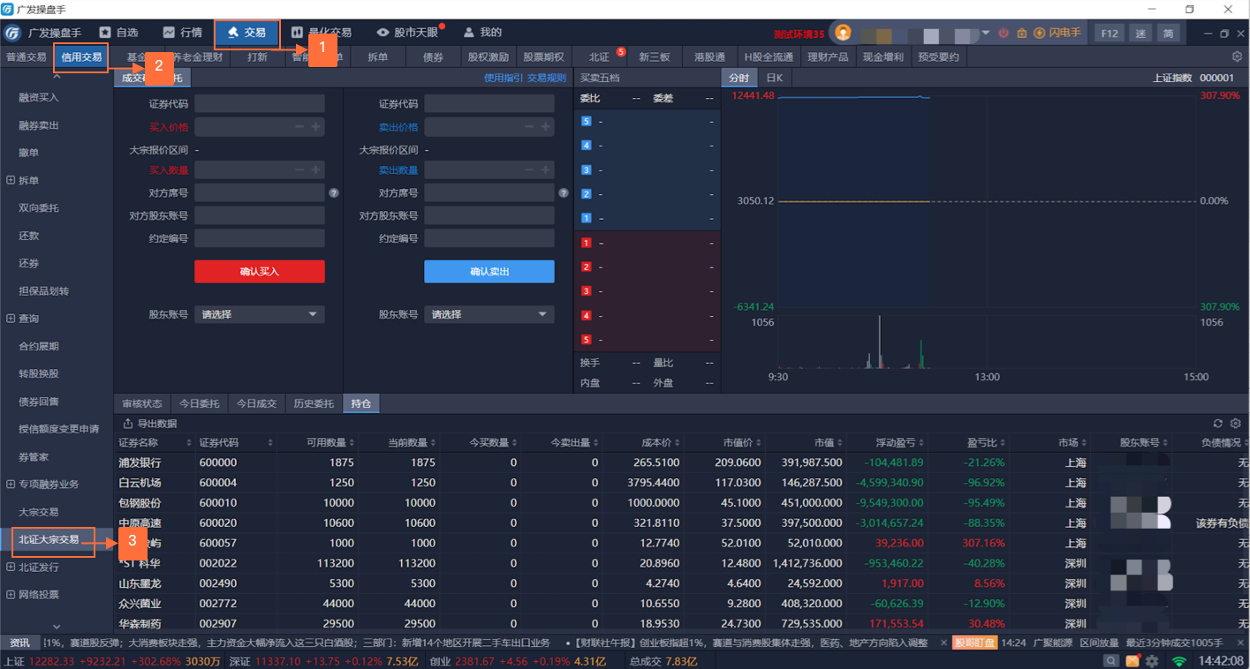The height and width of the screenshot is (669, 1250).
Task: Open holdings table column settings gear
Action: [1236, 424]
